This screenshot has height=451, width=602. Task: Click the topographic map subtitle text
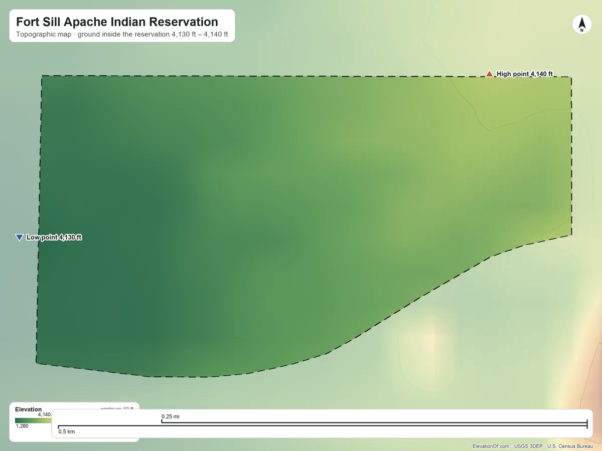click(x=122, y=35)
